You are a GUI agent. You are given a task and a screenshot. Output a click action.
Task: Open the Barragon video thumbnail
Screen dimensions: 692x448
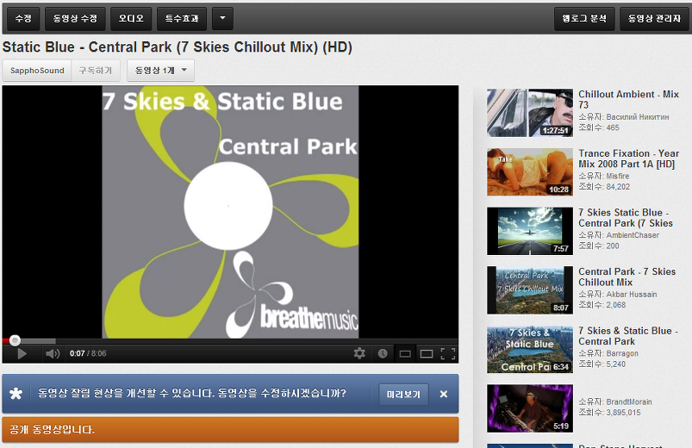point(530,350)
